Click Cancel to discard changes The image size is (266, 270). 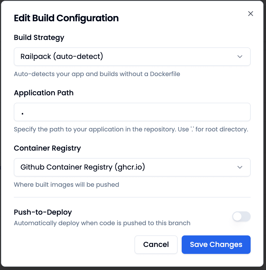156,245
